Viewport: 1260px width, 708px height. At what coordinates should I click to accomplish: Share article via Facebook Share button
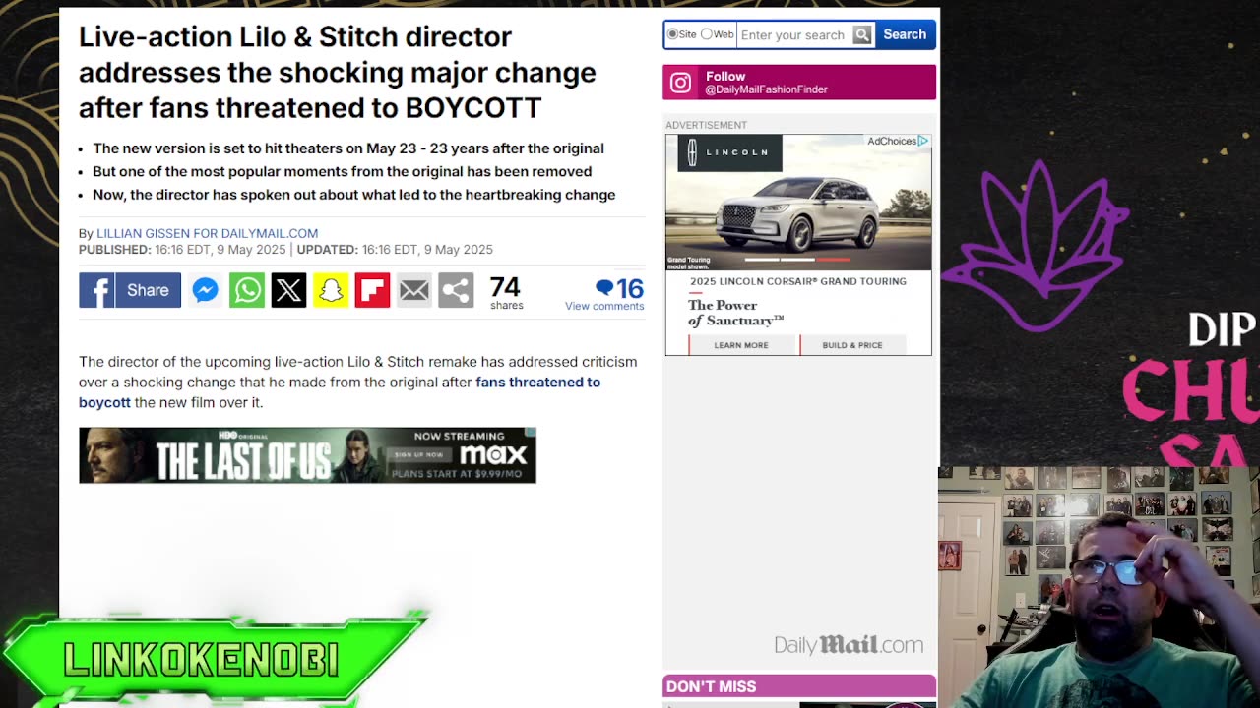coord(130,290)
